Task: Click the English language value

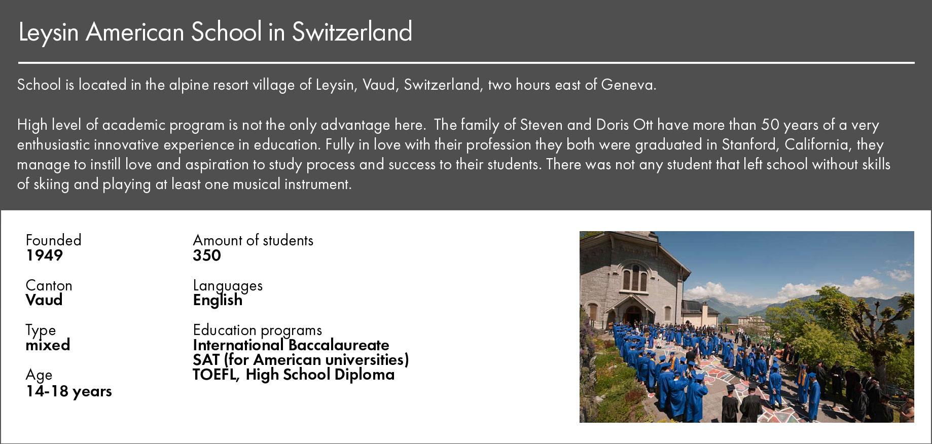Action: (x=218, y=301)
